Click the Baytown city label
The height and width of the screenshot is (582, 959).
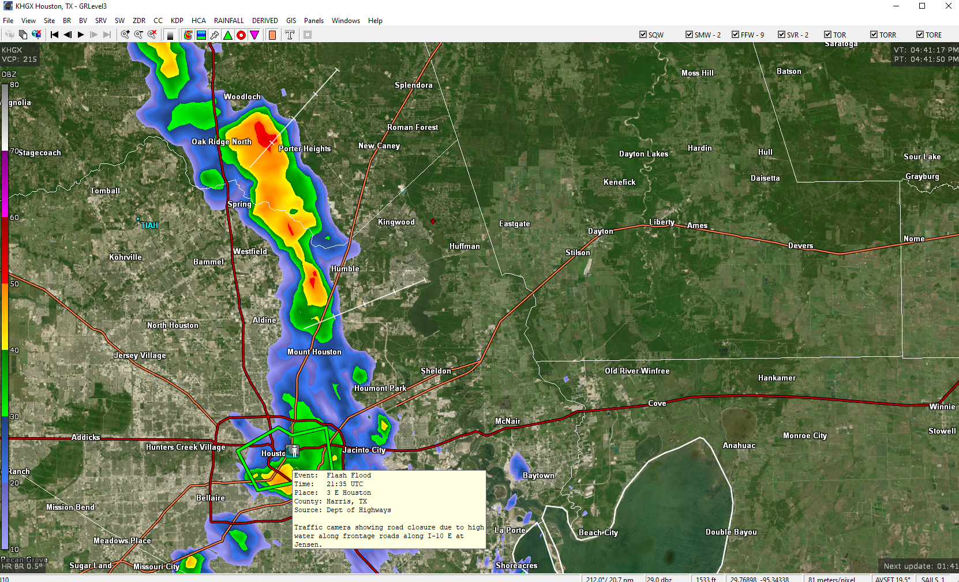click(x=538, y=475)
